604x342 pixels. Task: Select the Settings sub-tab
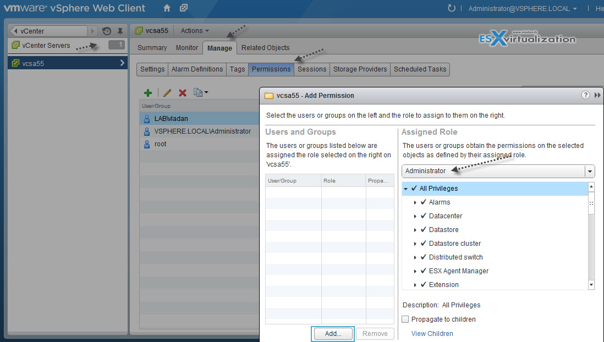pyautogui.click(x=152, y=69)
